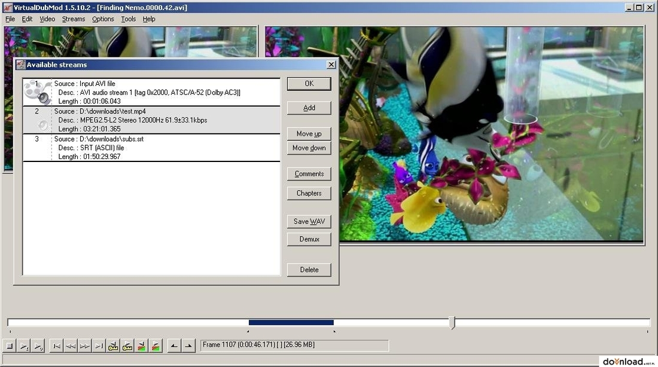Click length 01:50:29.967 text
The width and height of the screenshot is (658, 367).
click(x=102, y=157)
